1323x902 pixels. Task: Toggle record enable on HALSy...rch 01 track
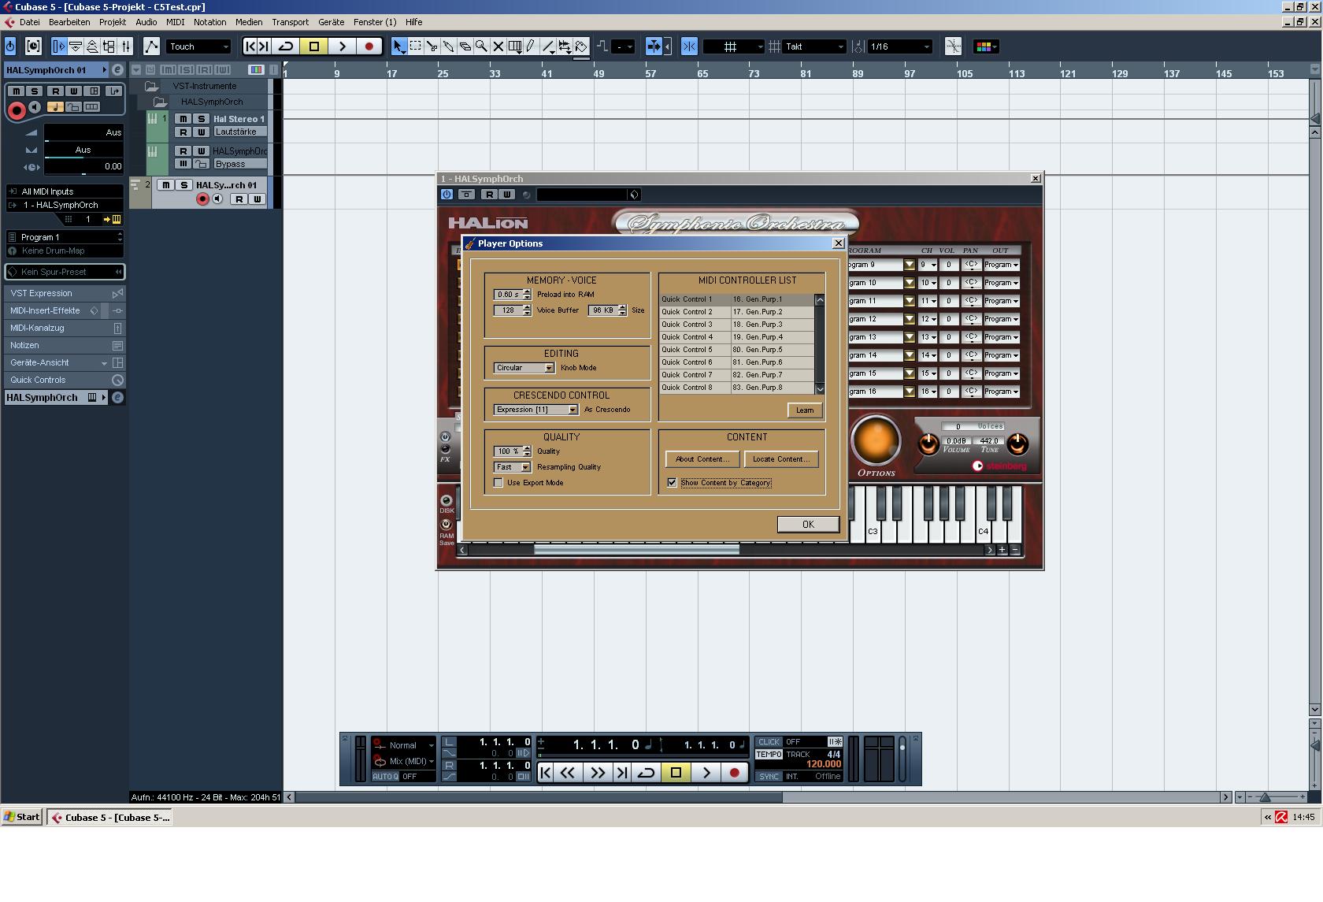[202, 199]
